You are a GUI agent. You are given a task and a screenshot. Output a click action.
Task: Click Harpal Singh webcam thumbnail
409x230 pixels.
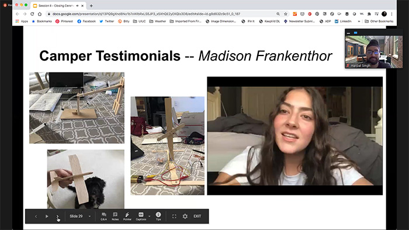(374, 51)
